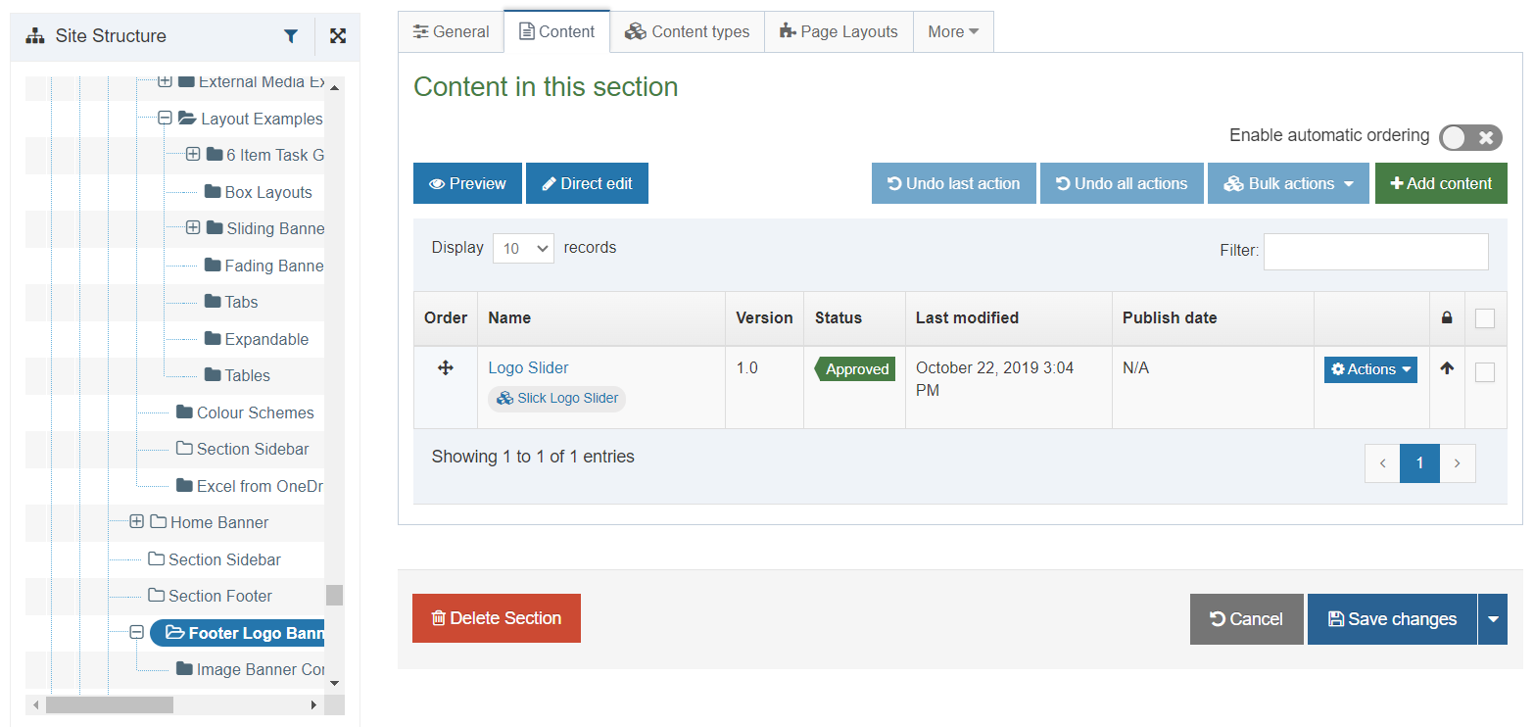Switch to the Content types tab
This screenshot has width=1534, height=727.
click(687, 31)
